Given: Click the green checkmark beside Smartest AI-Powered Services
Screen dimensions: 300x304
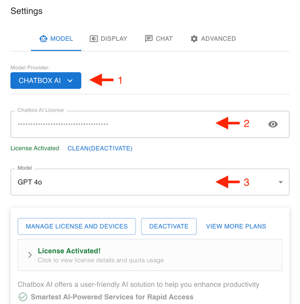Looking at the screenshot, I should pyautogui.click(x=22, y=297).
